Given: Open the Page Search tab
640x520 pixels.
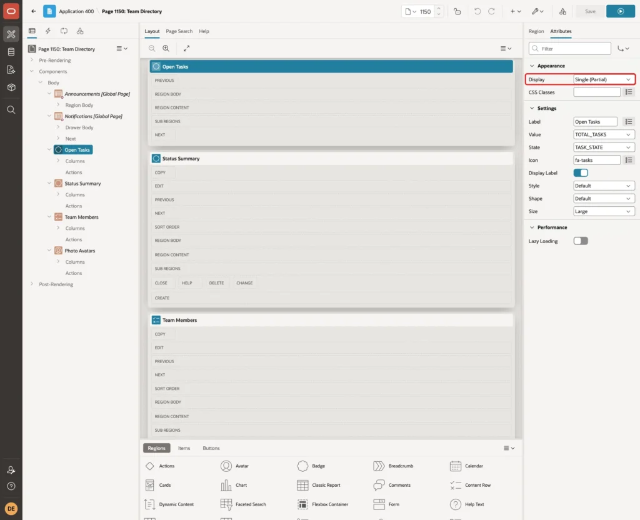Looking at the screenshot, I should click(179, 31).
